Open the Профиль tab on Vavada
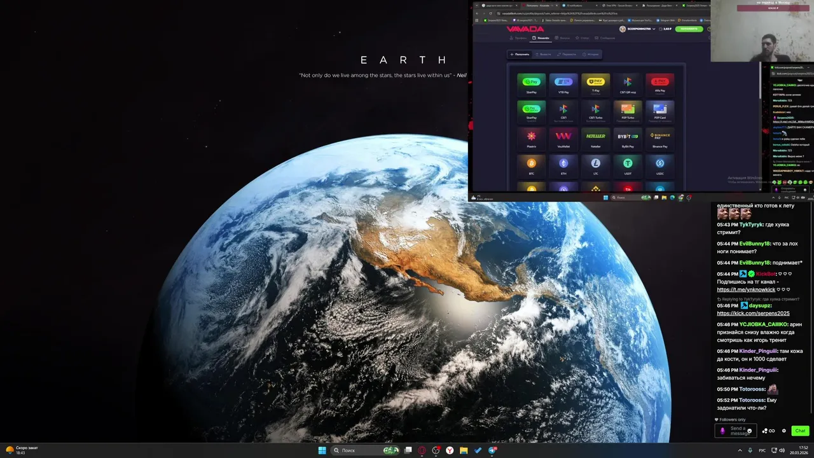Image resolution: width=814 pixels, height=458 pixels. 518,38
